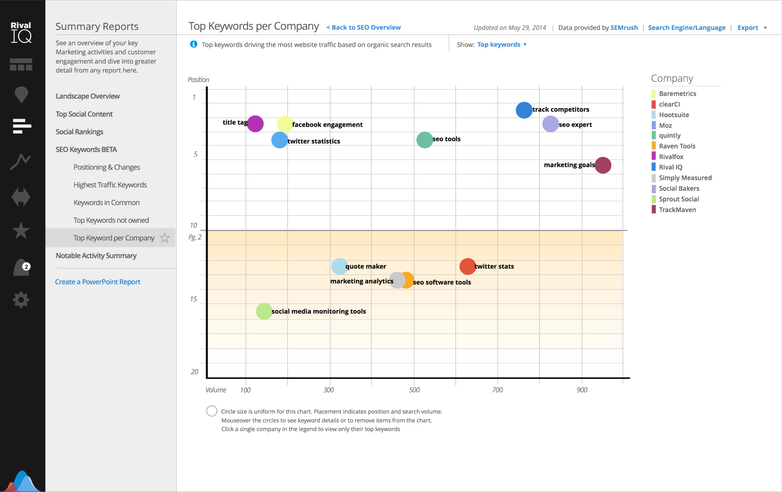782x492 pixels.
Task: Click the colorful wave chart icon at sidebar bottom
Action: (x=22, y=481)
